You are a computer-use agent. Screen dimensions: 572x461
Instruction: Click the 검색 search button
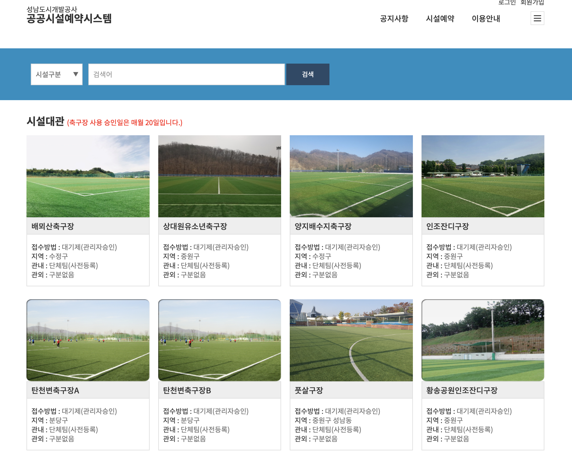click(x=308, y=74)
